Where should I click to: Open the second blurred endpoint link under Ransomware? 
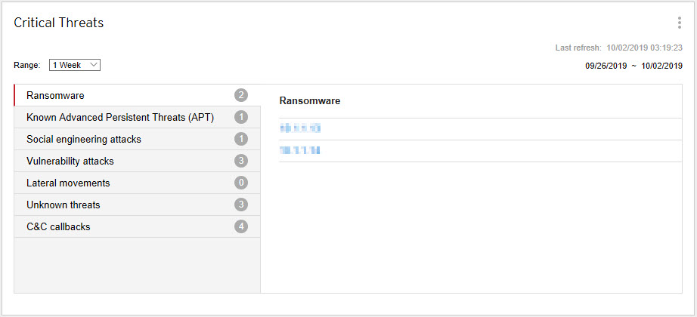300,151
